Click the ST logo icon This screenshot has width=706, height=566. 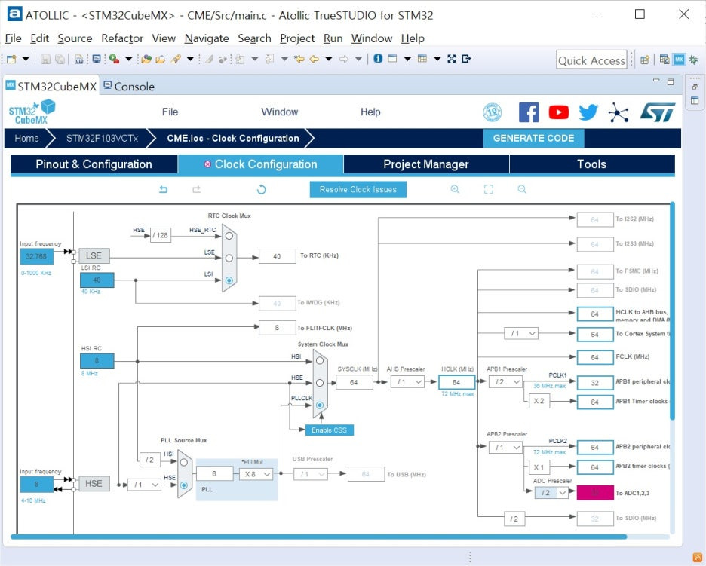pyautogui.click(x=658, y=112)
